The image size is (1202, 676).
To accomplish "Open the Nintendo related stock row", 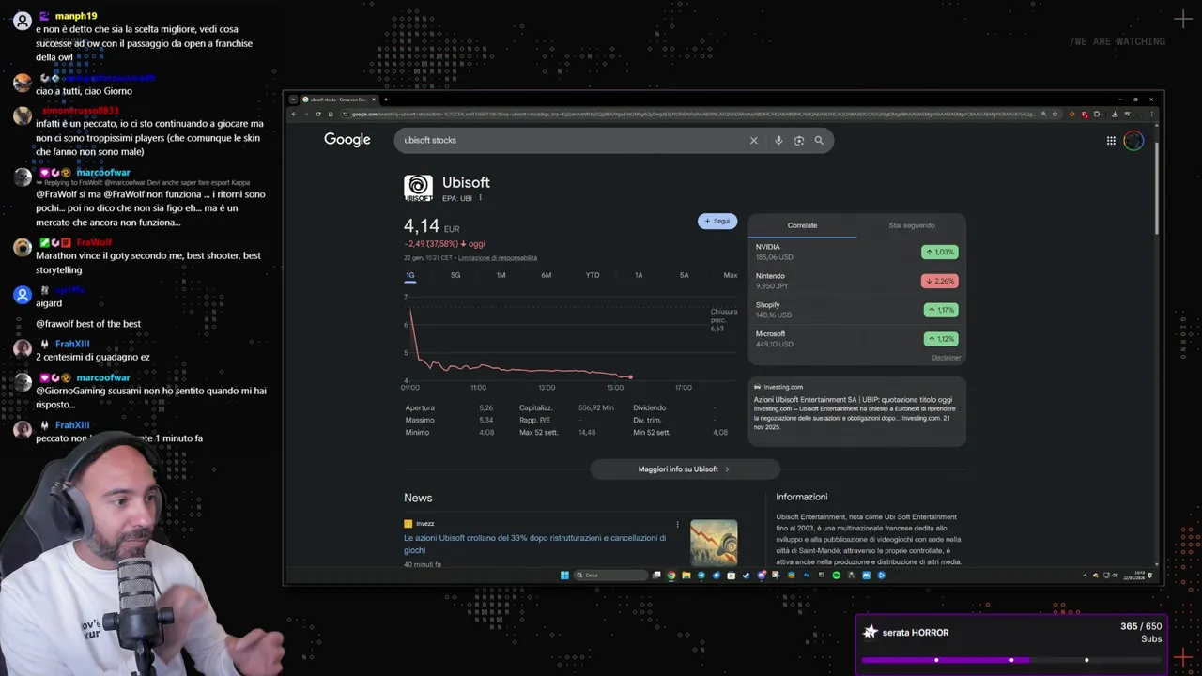I will pyautogui.click(x=856, y=281).
